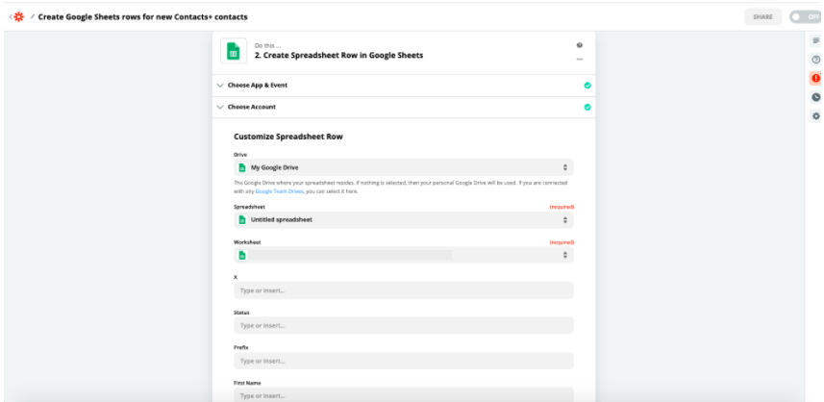Expand the Choose App & Event section
The height and width of the screenshot is (402, 824).
[404, 86]
